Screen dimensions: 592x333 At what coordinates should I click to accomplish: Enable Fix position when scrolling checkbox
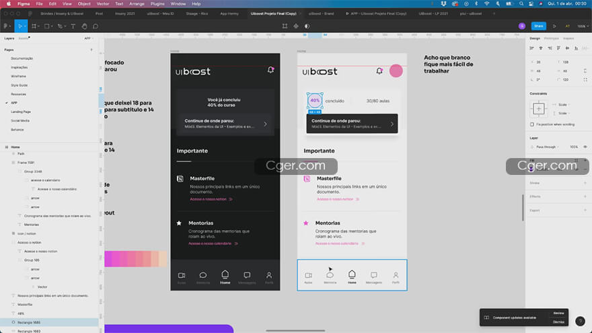(532, 124)
